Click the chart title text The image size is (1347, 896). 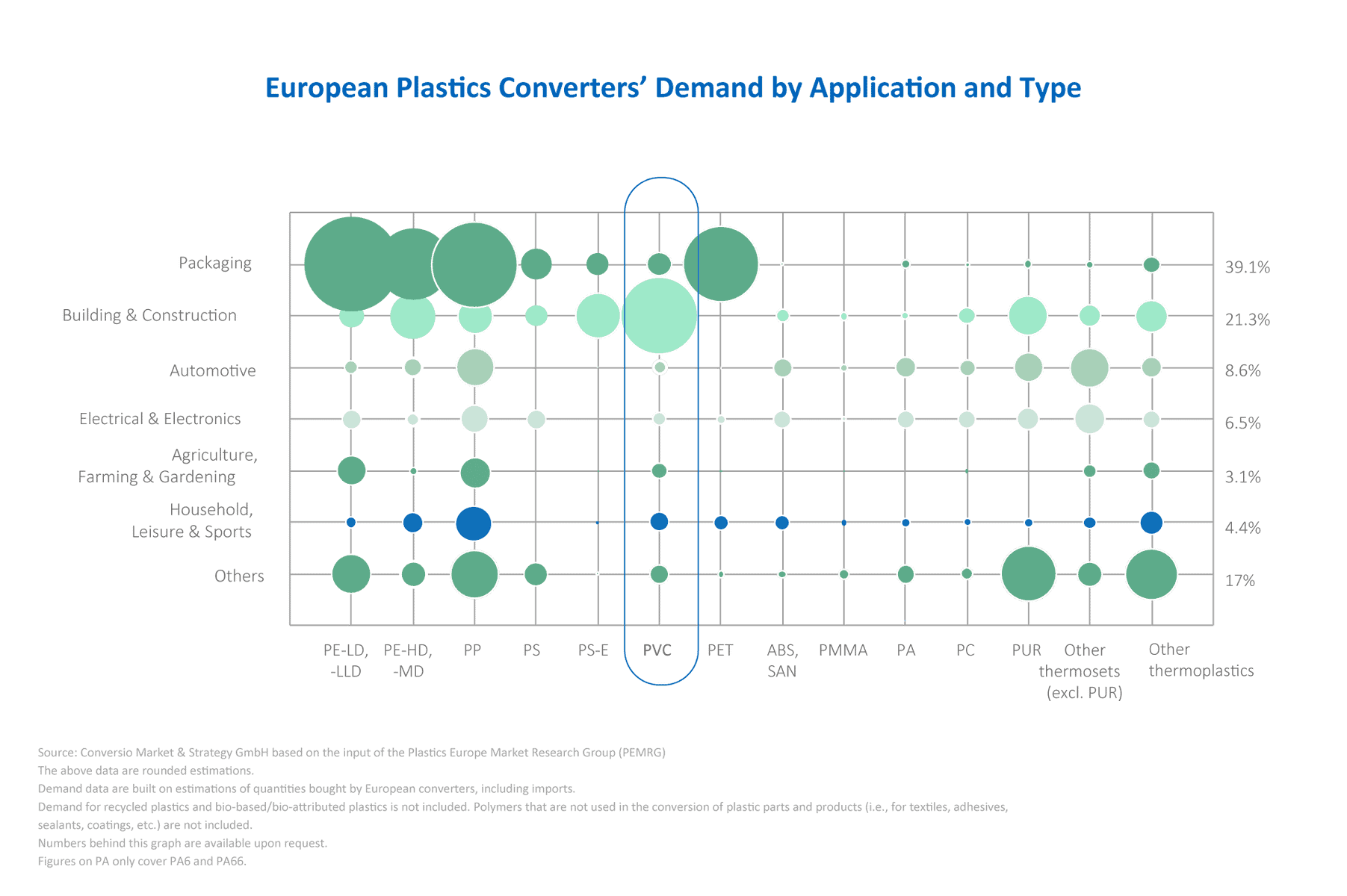pos(673,88)
